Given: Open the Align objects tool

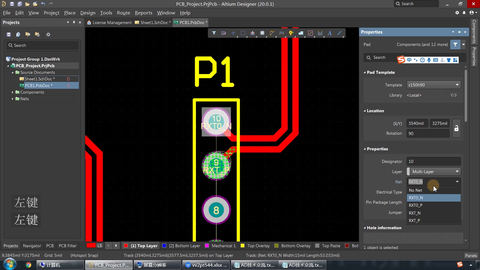Looking at the screenshot, I should coord(253,33).
